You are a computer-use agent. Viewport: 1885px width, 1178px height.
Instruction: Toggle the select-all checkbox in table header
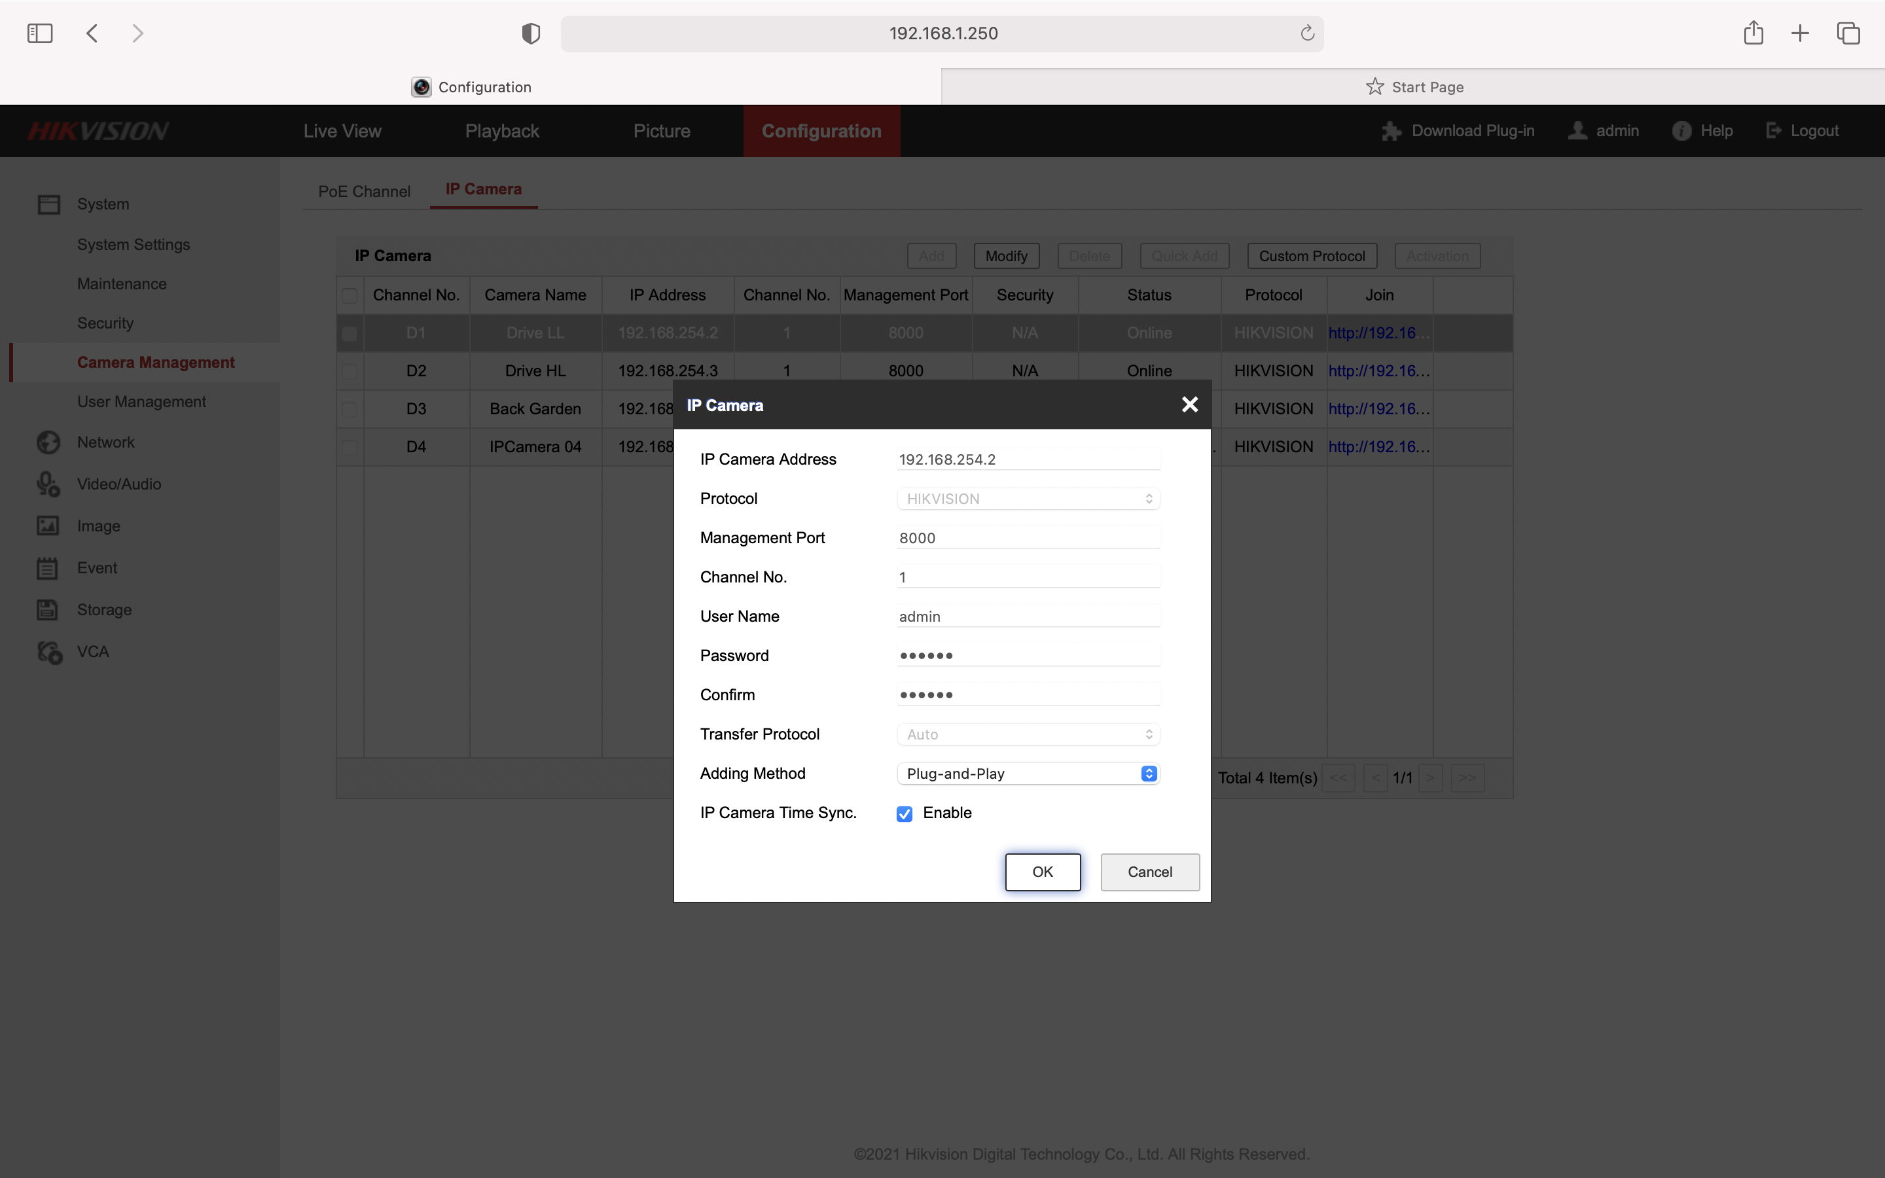pyautogui.click(x=350, y=295)
